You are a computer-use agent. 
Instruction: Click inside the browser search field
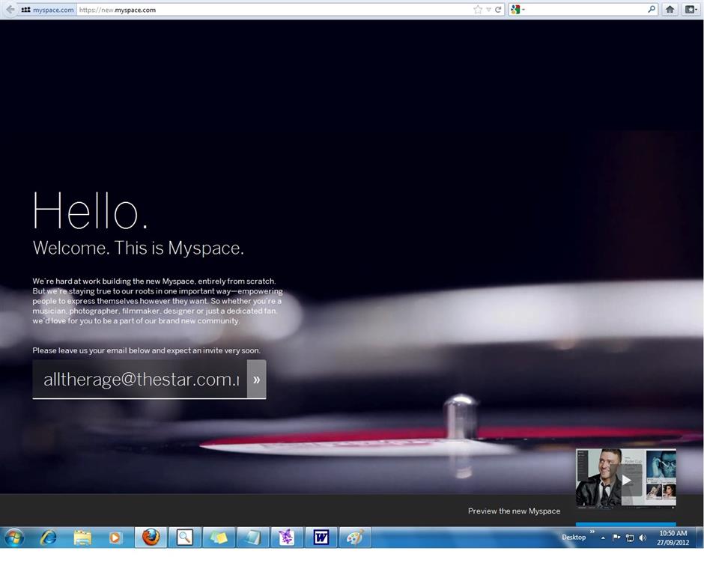pos(586,10)
